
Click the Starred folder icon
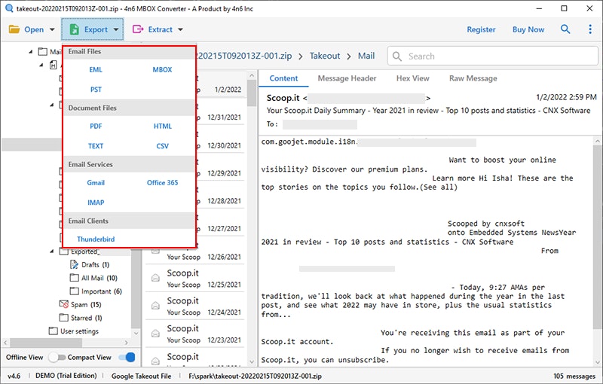(64, 318)
